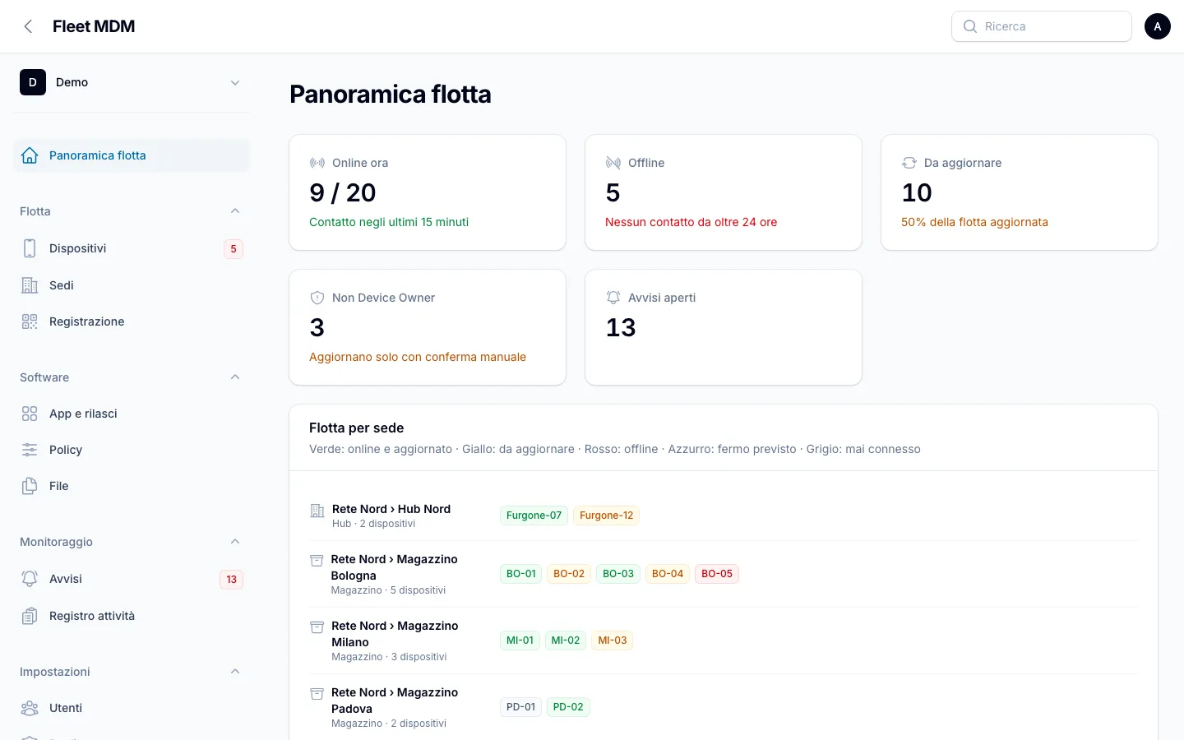Click the App e rilasci grid icon

tap(30, 414)
